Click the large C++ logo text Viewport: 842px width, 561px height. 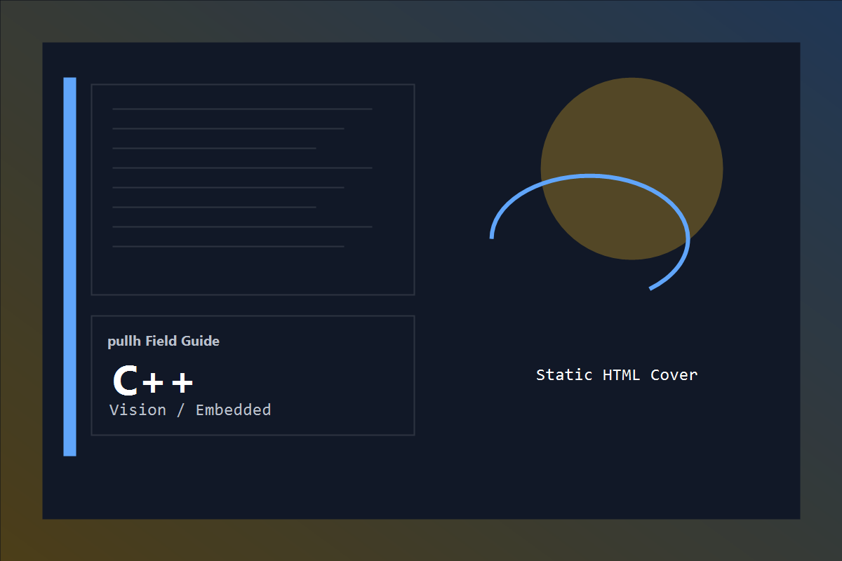(154, 381)
